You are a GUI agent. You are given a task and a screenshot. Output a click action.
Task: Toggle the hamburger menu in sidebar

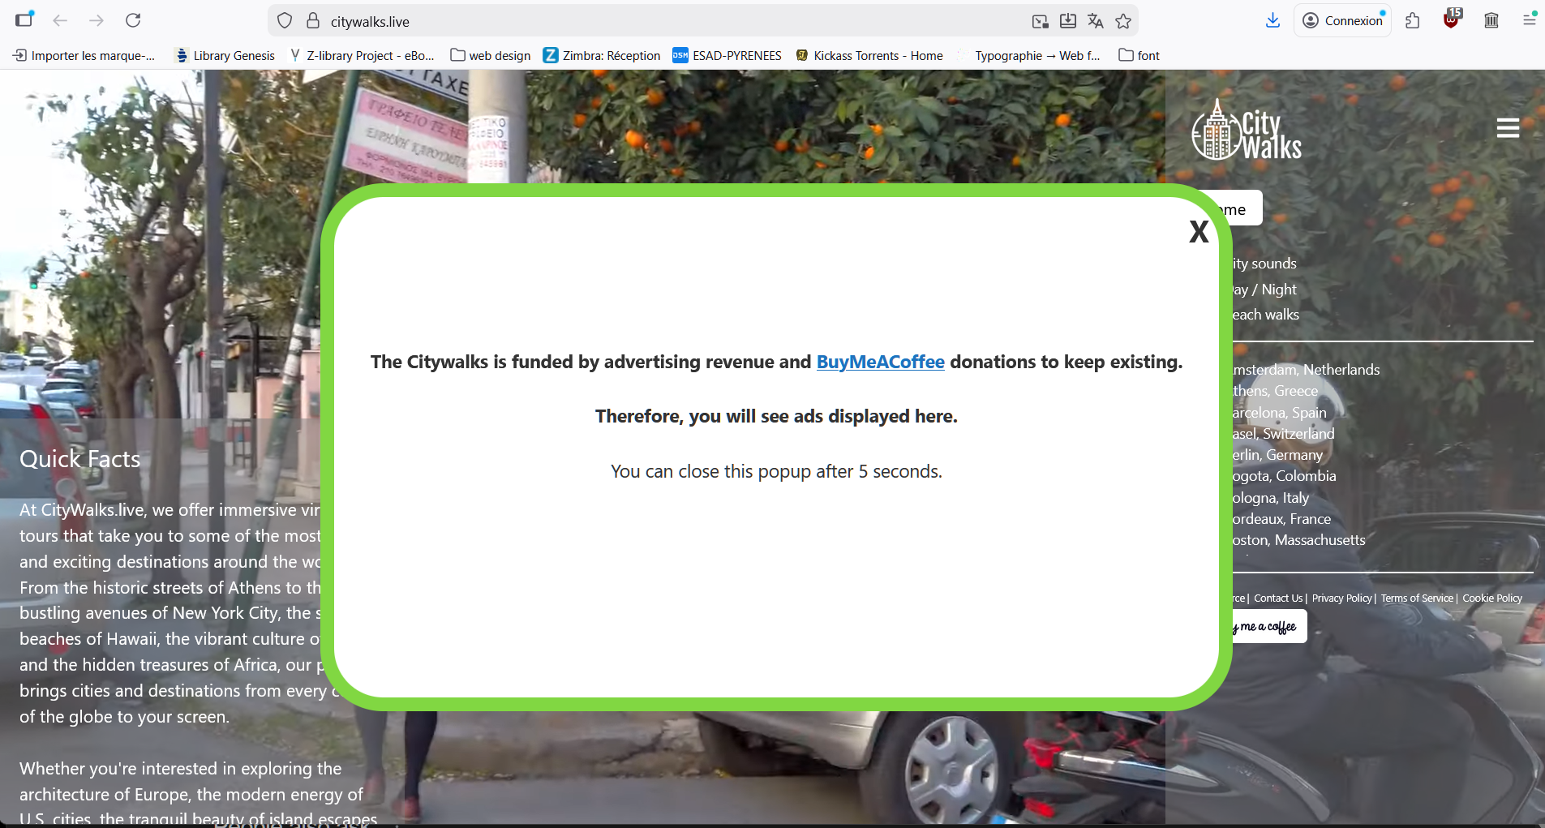pyautogui.click(x=1507, y=128)
